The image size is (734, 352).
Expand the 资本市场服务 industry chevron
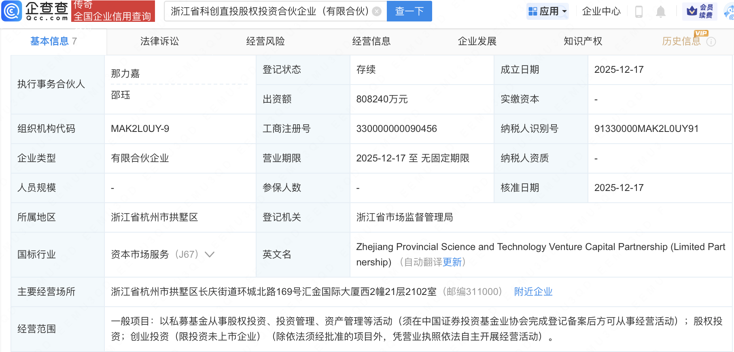click(x=210, y=254)
